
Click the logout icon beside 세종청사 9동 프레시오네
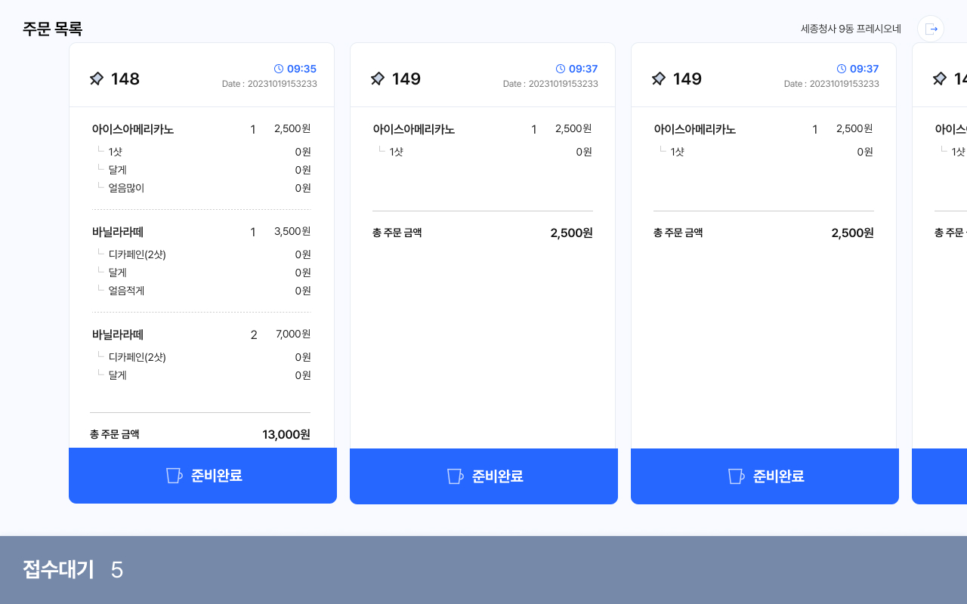931,29
